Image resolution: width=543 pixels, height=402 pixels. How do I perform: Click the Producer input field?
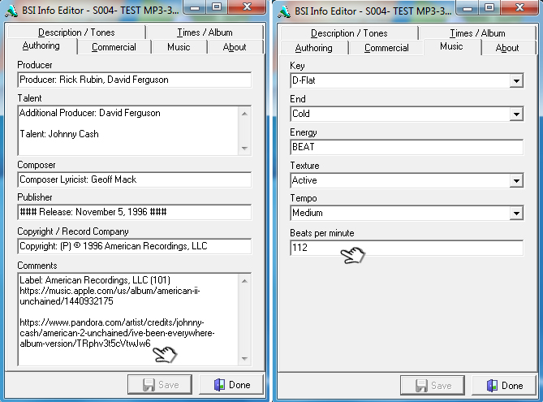coord(135,80)
